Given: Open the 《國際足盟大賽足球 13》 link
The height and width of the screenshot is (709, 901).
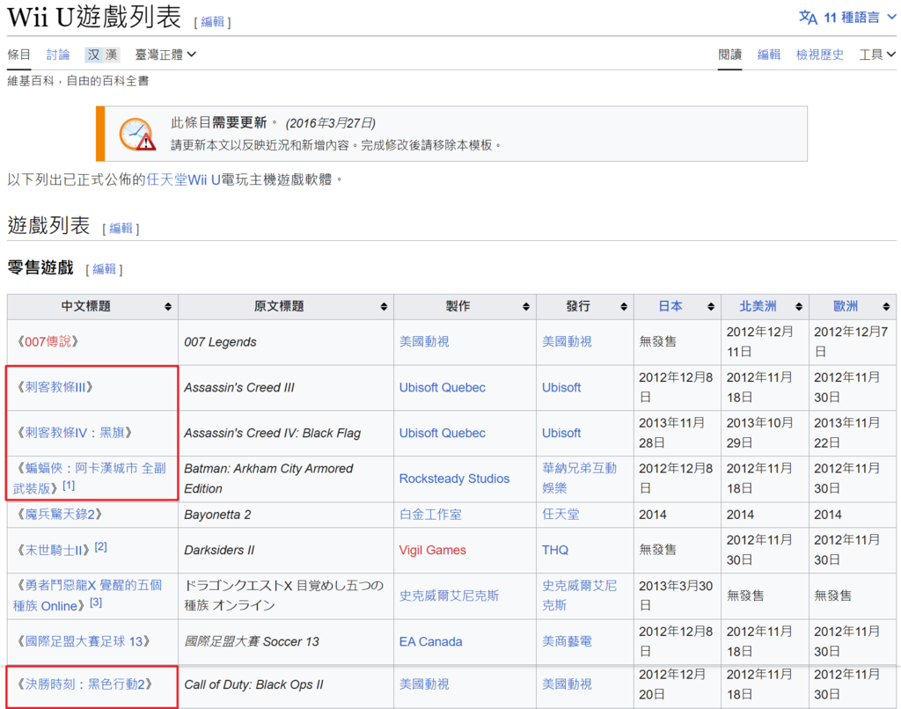Looking at the screenshot, I should click(84, 641).
